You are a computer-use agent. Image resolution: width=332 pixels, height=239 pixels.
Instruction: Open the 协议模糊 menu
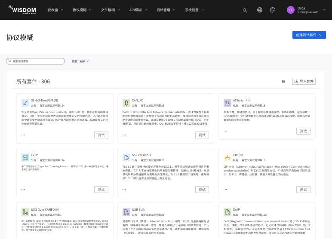click(82, 10)
